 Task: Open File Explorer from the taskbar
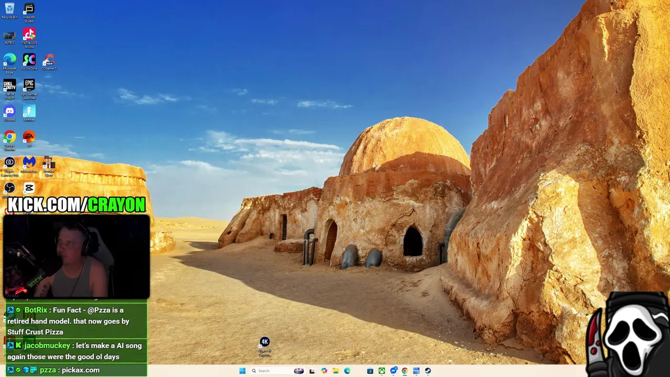point(336,371)
